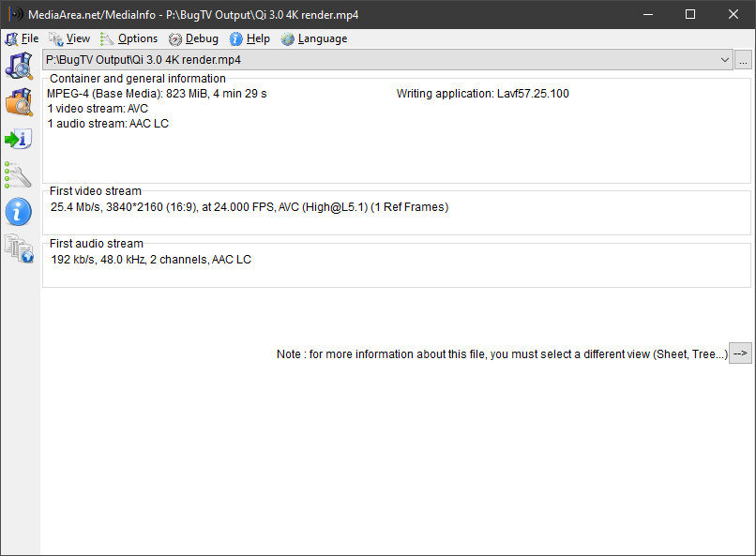Open the Debug menu
This screenshot has width=756, height=556.
(194, 38)
